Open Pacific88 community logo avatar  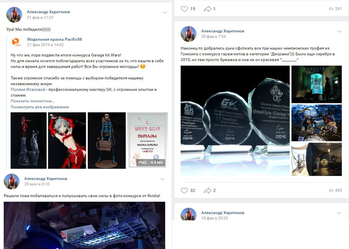16,42
